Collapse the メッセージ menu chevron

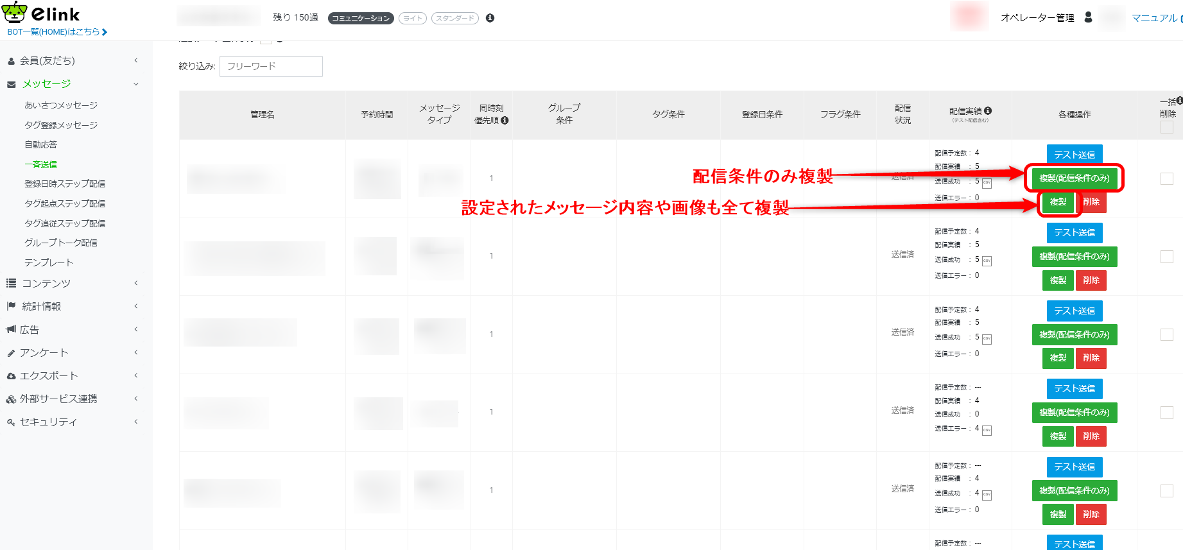[136, 84]
